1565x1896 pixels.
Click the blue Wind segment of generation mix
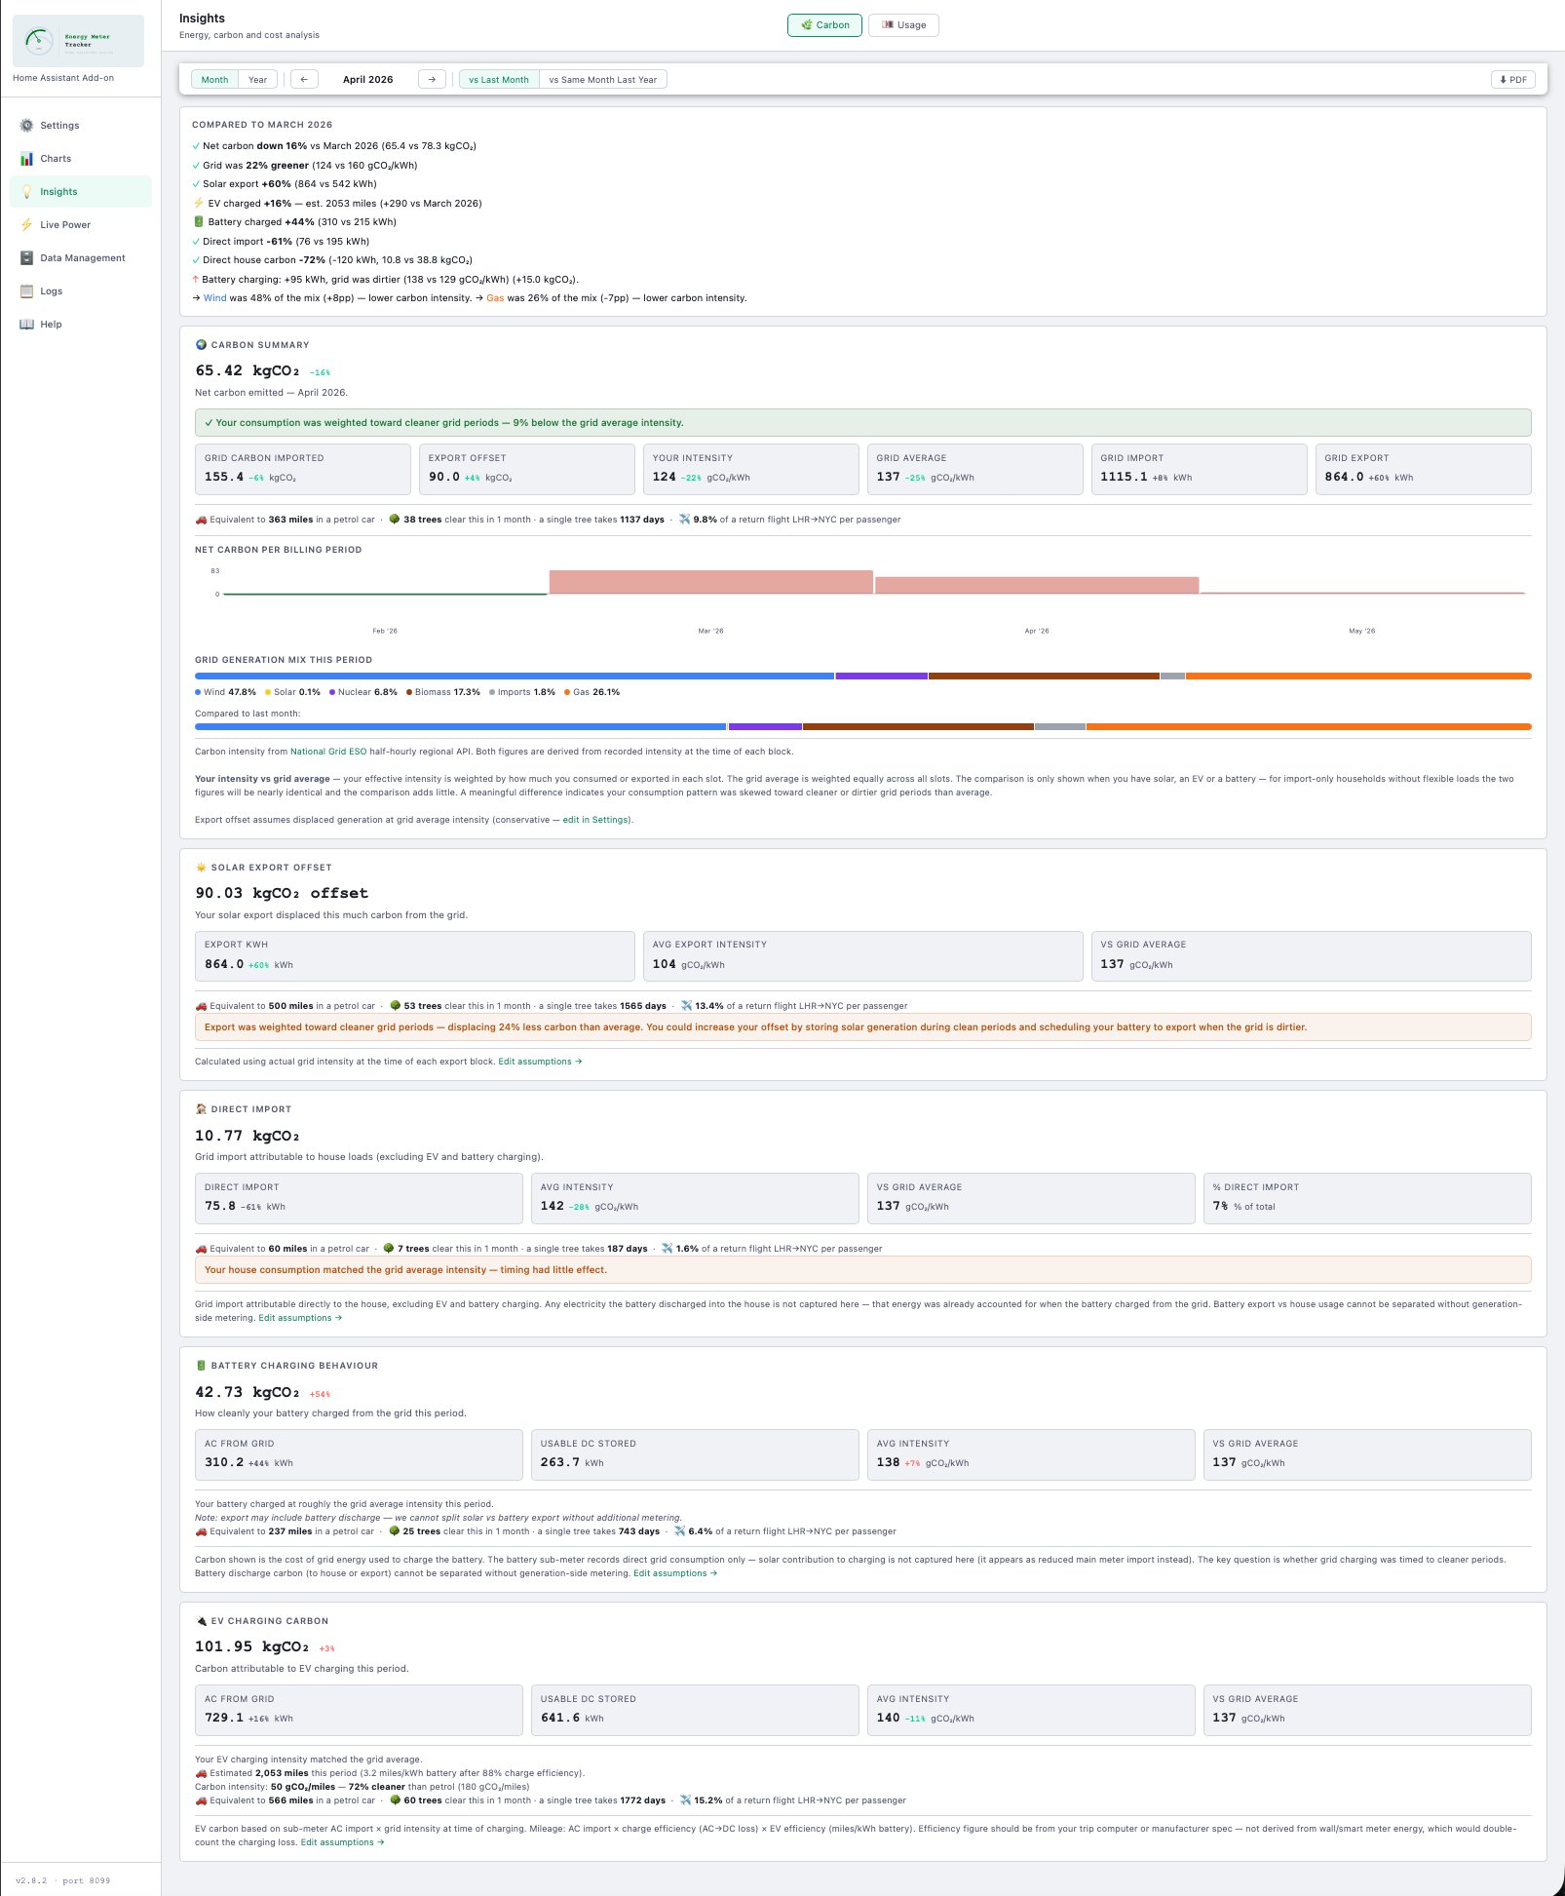pyautogui.click(x=515, y=676)
